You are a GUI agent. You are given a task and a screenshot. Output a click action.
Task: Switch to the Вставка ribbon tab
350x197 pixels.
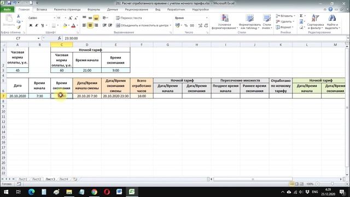click(42, 9)
